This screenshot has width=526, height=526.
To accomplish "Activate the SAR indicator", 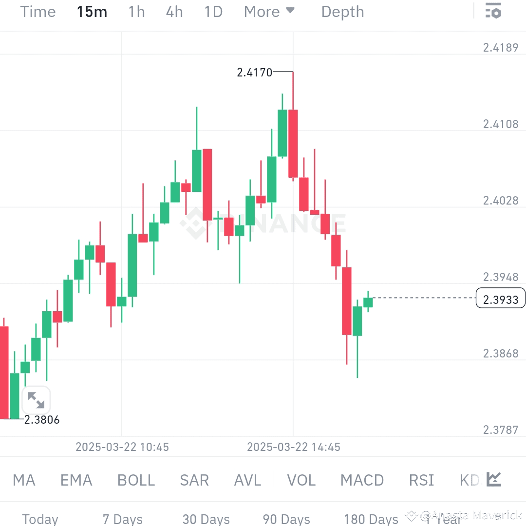I will pos(194,480).
